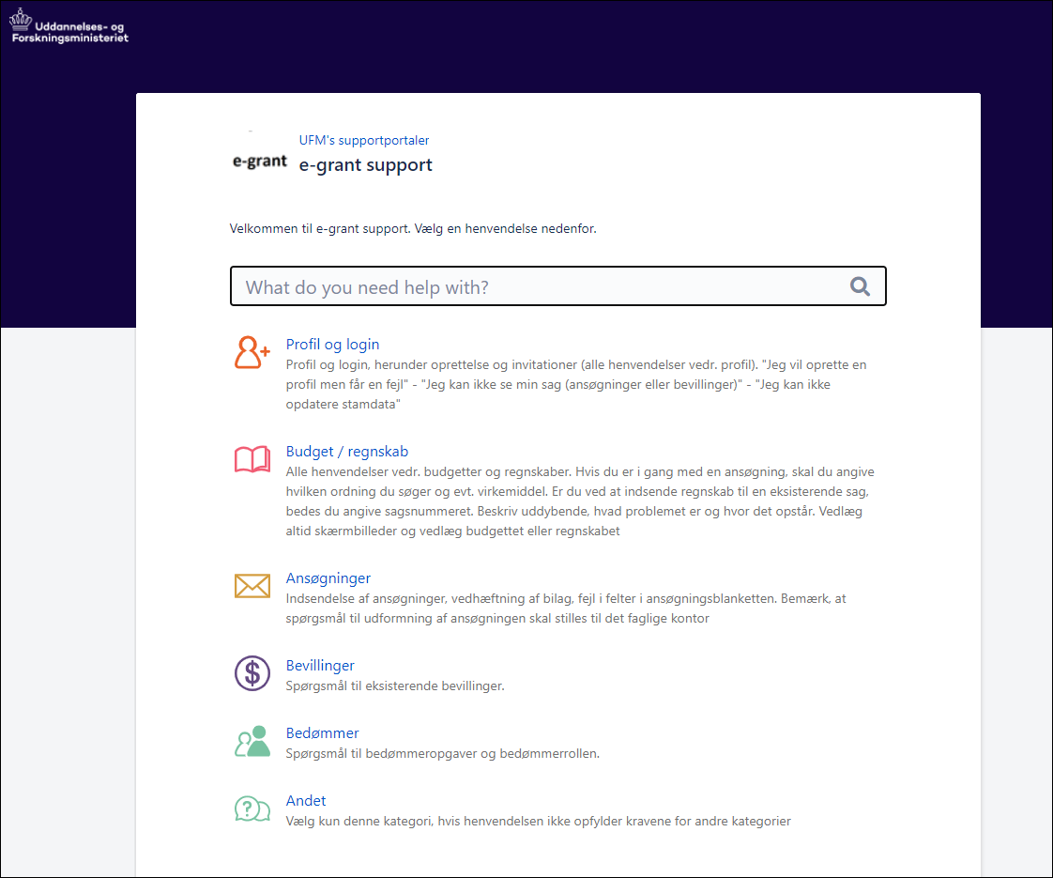The image size is (1053, 878).
Task: Click the Budget / regnskab description text
Action: click(x=579, y=501)
